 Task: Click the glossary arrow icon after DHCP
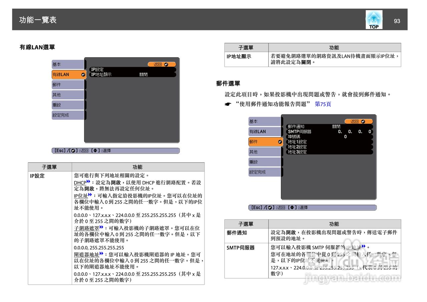click(88, 182)
